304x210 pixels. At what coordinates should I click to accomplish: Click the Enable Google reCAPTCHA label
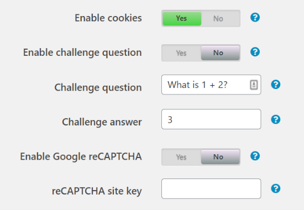pos(81,157)
